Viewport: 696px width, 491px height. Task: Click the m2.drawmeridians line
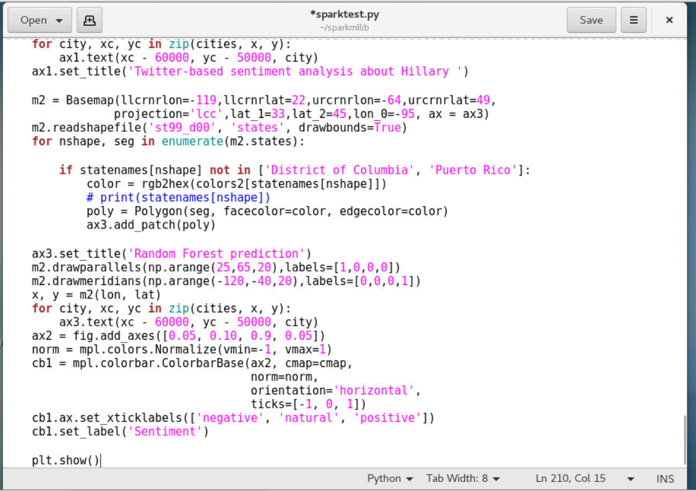pos(226,281)
